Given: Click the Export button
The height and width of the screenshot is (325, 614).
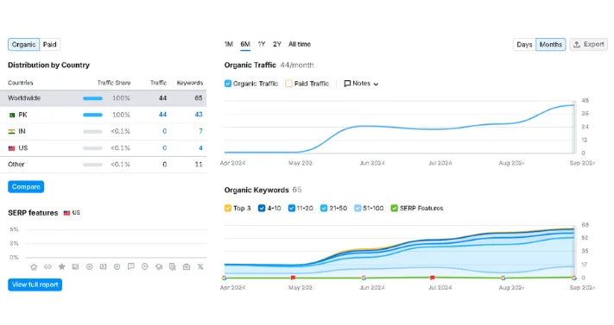Looking at the screenshot, I should click(x=589, y=45).
